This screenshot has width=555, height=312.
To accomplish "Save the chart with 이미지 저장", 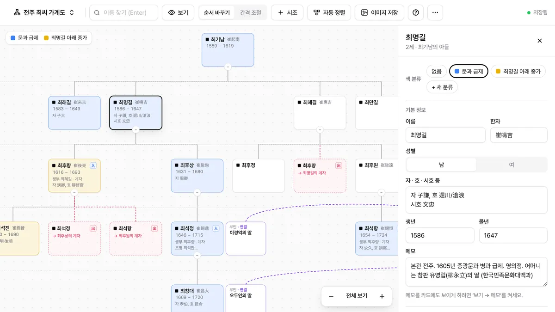I will (380, 12).
